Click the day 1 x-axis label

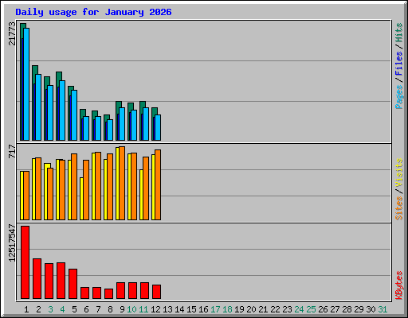[26, 309]
